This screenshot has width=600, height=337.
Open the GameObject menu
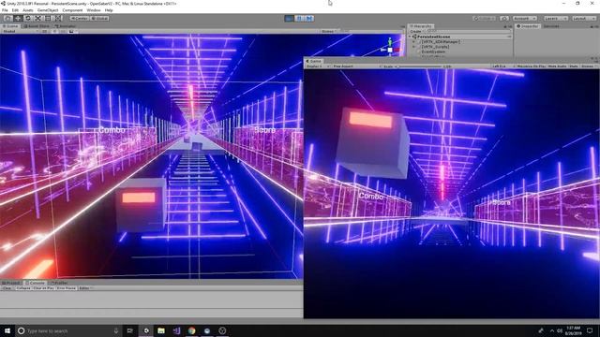[x=48, y=10]
